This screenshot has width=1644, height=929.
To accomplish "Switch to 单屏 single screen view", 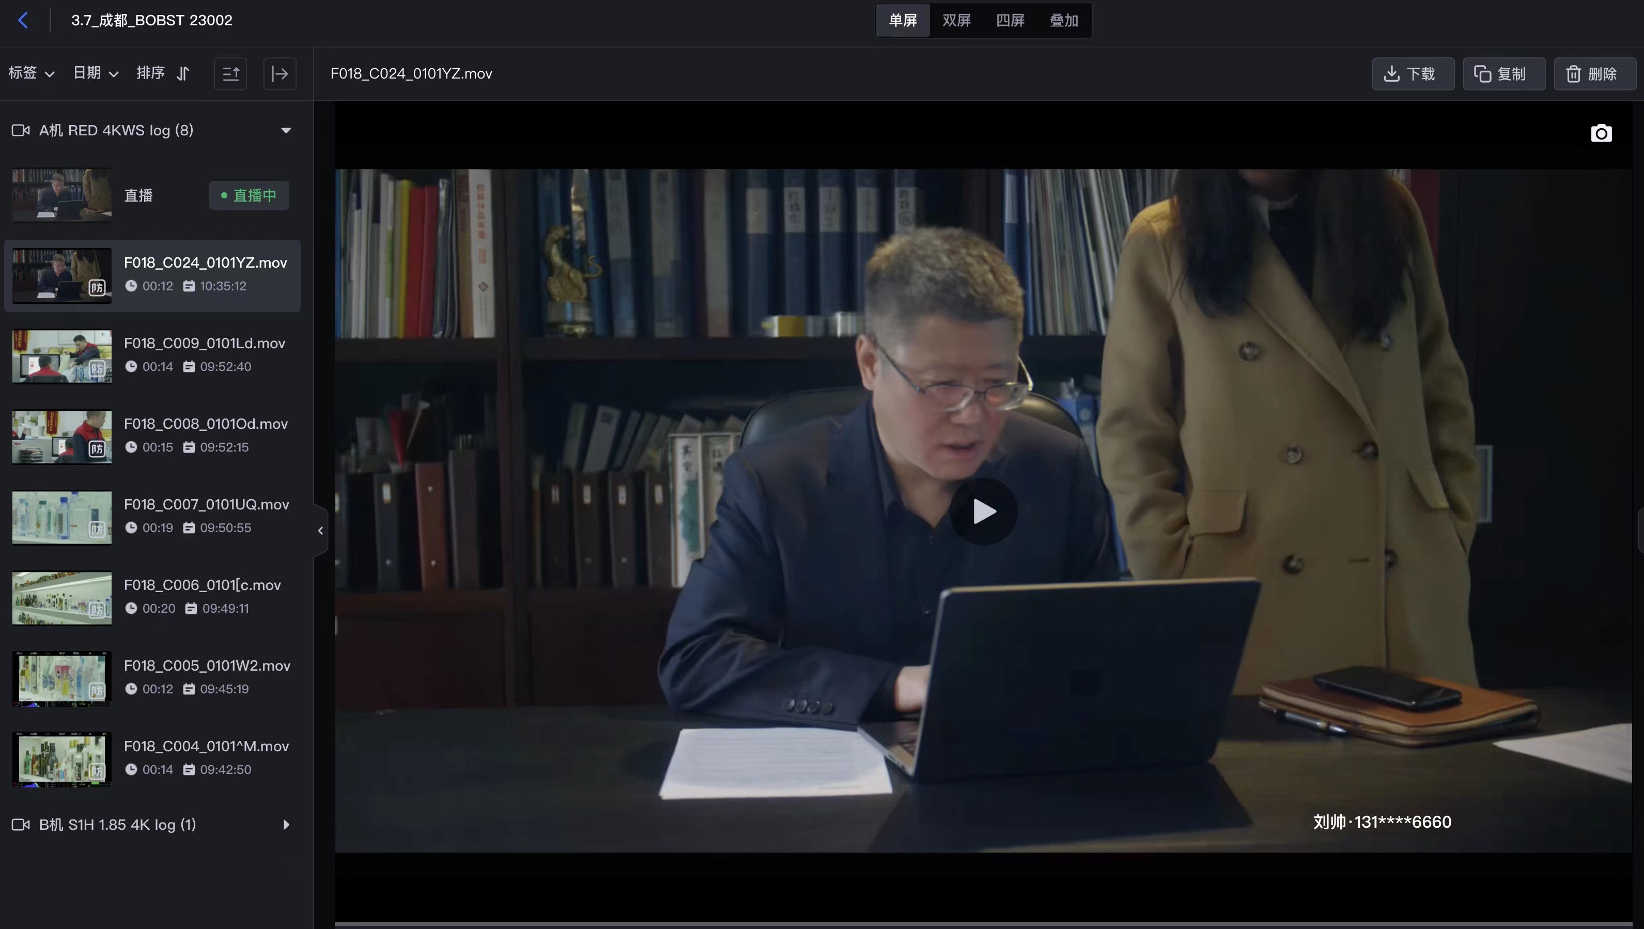I will click(903, 21).
